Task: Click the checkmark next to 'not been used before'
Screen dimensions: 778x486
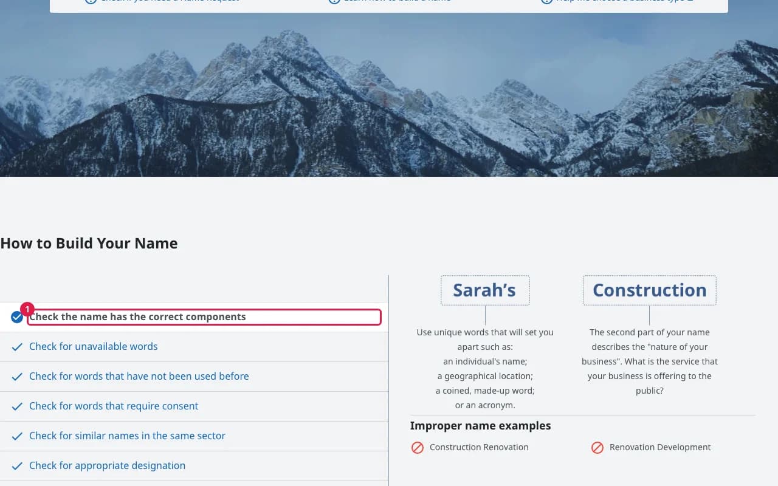Action: point(17,377)
